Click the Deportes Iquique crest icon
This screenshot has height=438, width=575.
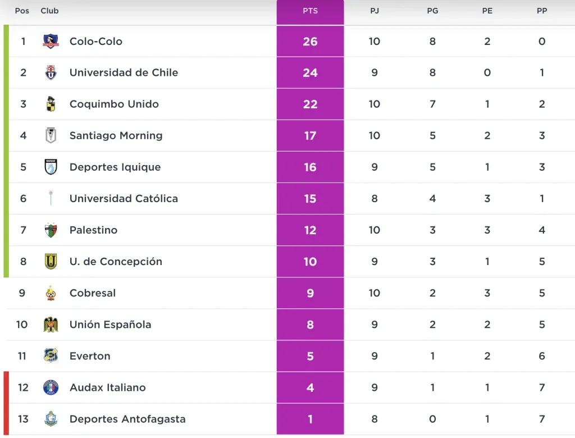point(51,167)
